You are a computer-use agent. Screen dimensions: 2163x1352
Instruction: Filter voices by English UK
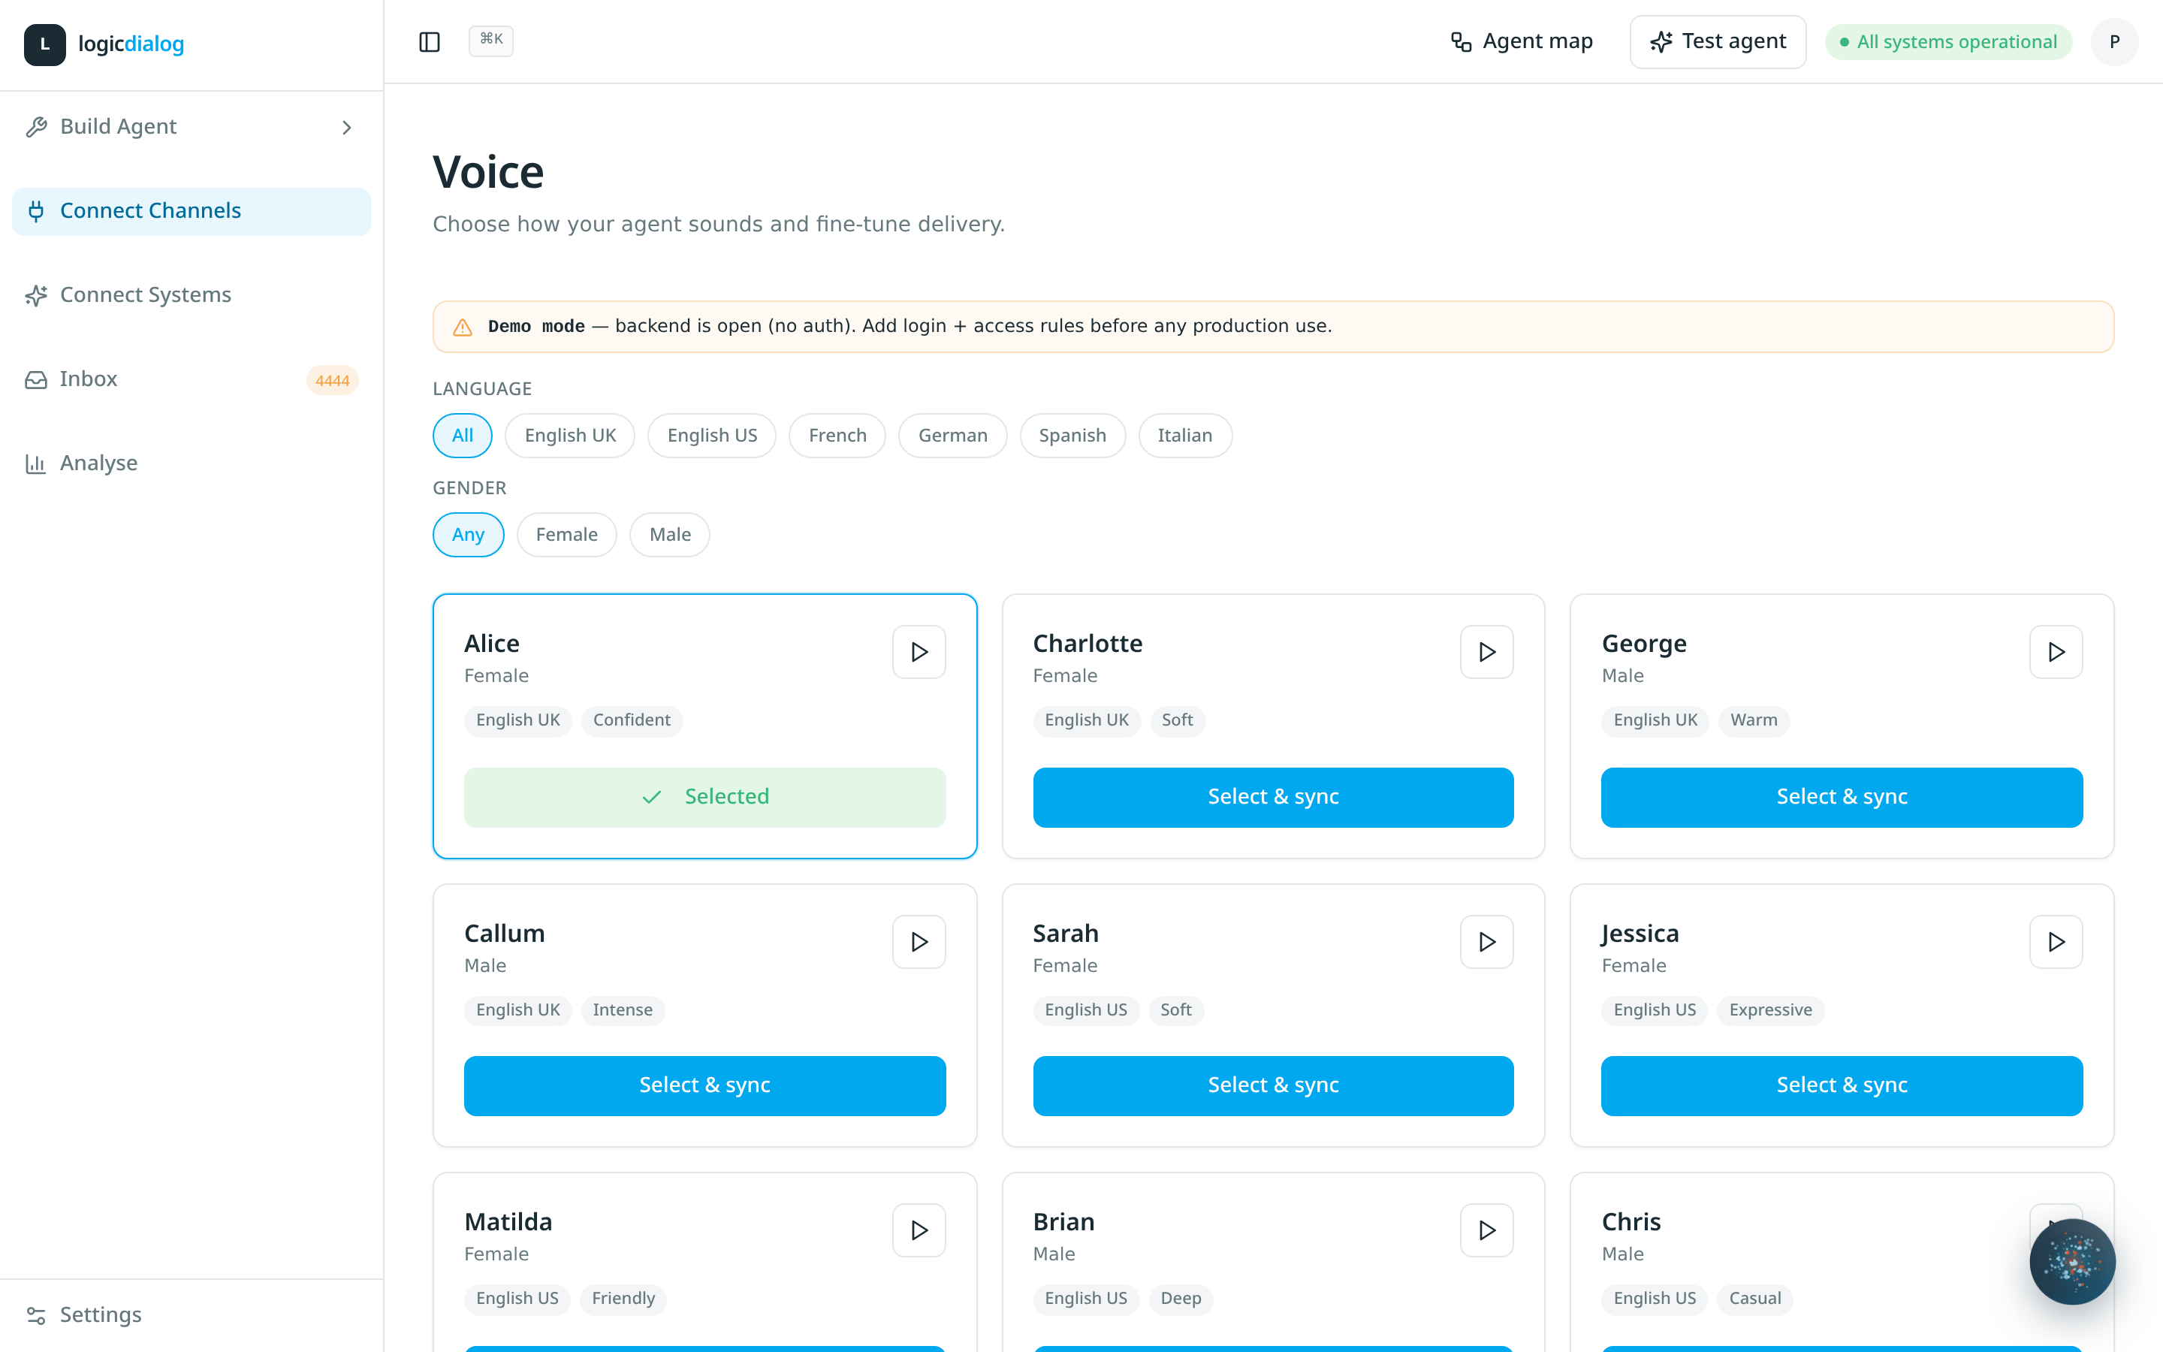pos(570,436)
